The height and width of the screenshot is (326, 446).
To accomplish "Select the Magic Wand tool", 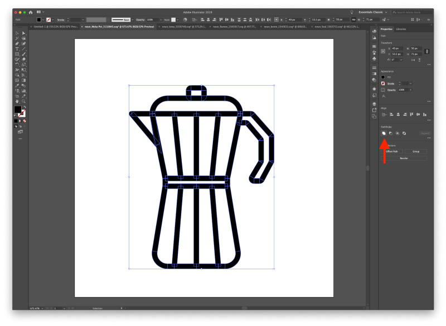I will (17, 38).
